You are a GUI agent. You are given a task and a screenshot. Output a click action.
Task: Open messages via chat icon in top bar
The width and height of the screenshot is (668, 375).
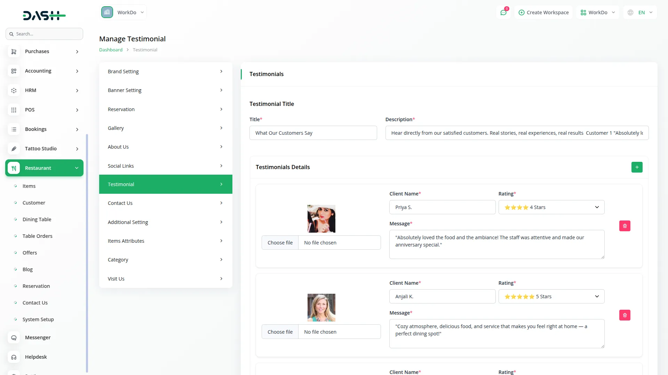coord(503,12)
